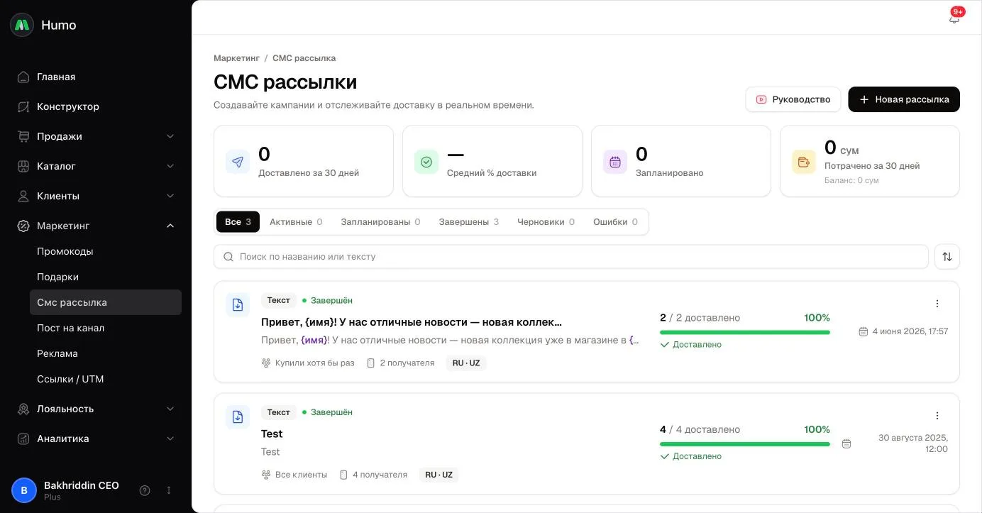Click the Руководство button

tap(793, 99)
